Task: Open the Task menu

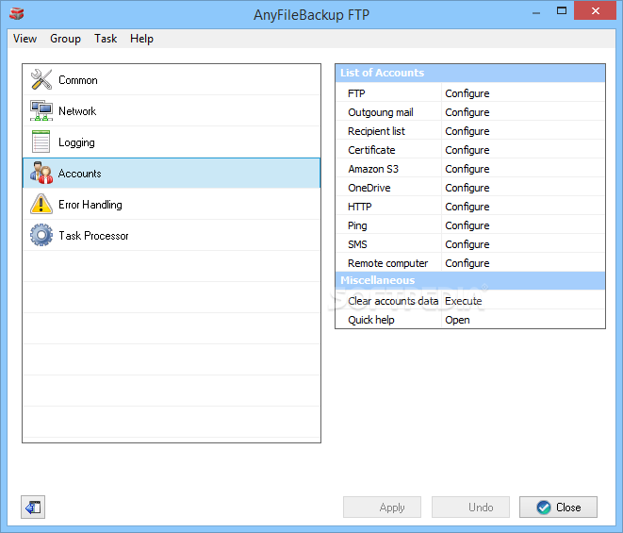Action: (106, 39)
